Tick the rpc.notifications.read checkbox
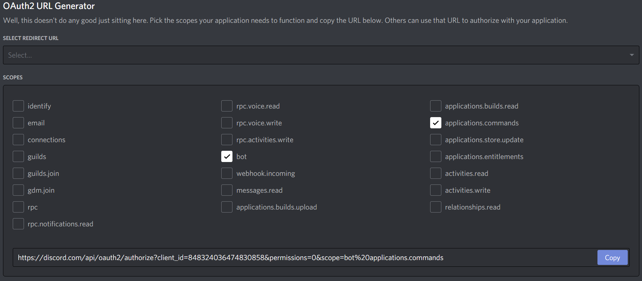The image size is (642, 281). coord(18,224)
